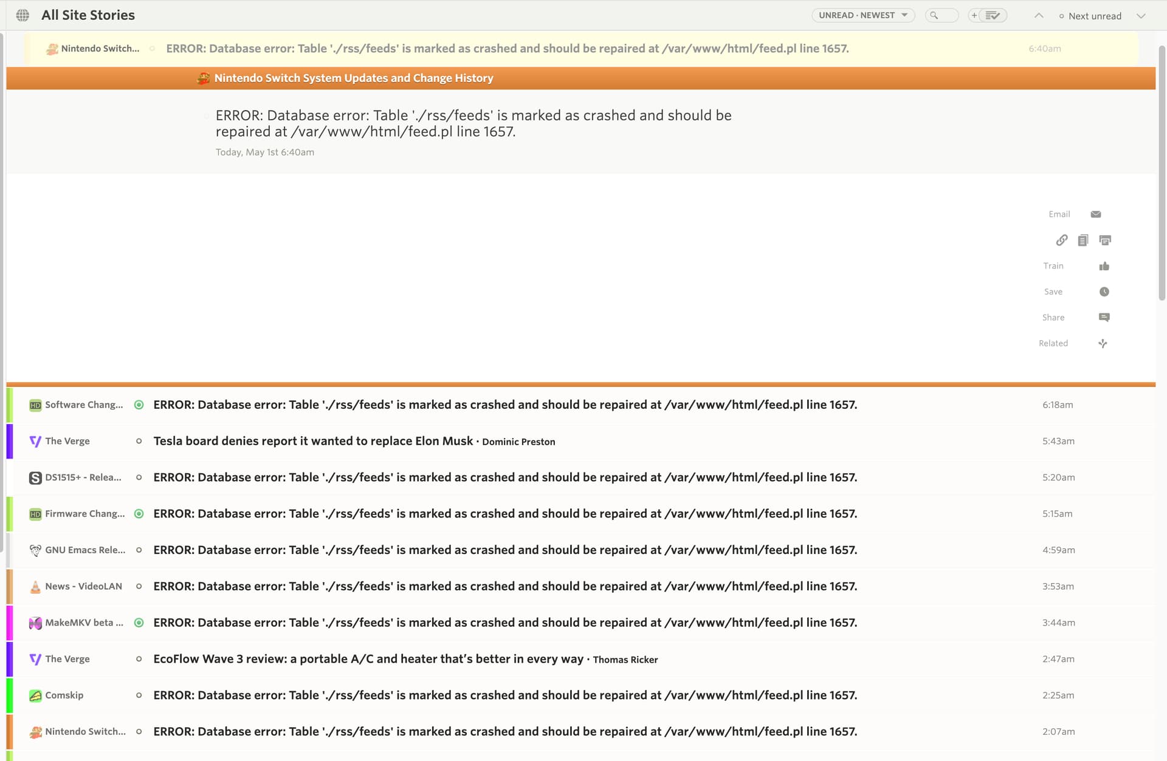Image resolution: width=1167 pixels, height=761 pixels.
Task: Click Thomas Ricker author name
Action: pyautogui.click(x=625, y=660)
